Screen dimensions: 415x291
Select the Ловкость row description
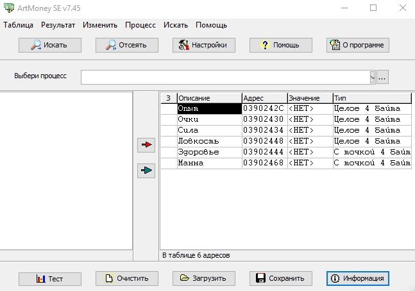click(x=209, y=141)
